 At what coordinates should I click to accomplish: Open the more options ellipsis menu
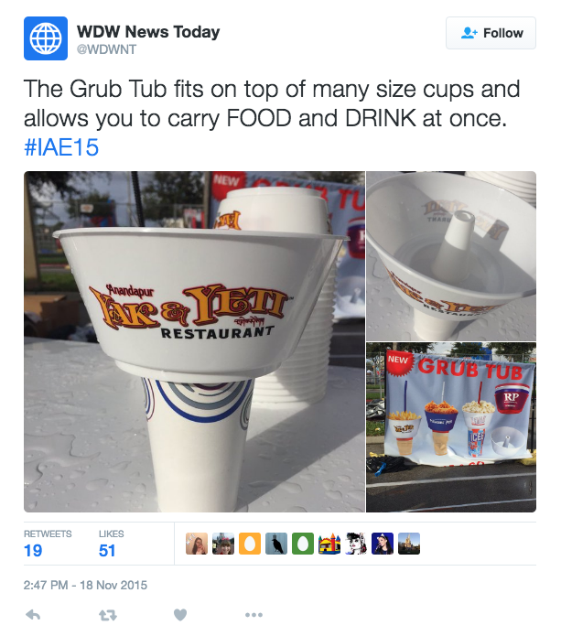(x=254, y=615)
